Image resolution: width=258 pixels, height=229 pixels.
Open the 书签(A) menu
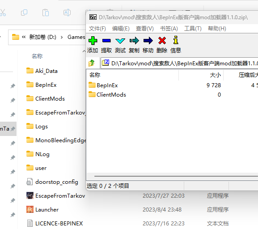click(169, 29)
